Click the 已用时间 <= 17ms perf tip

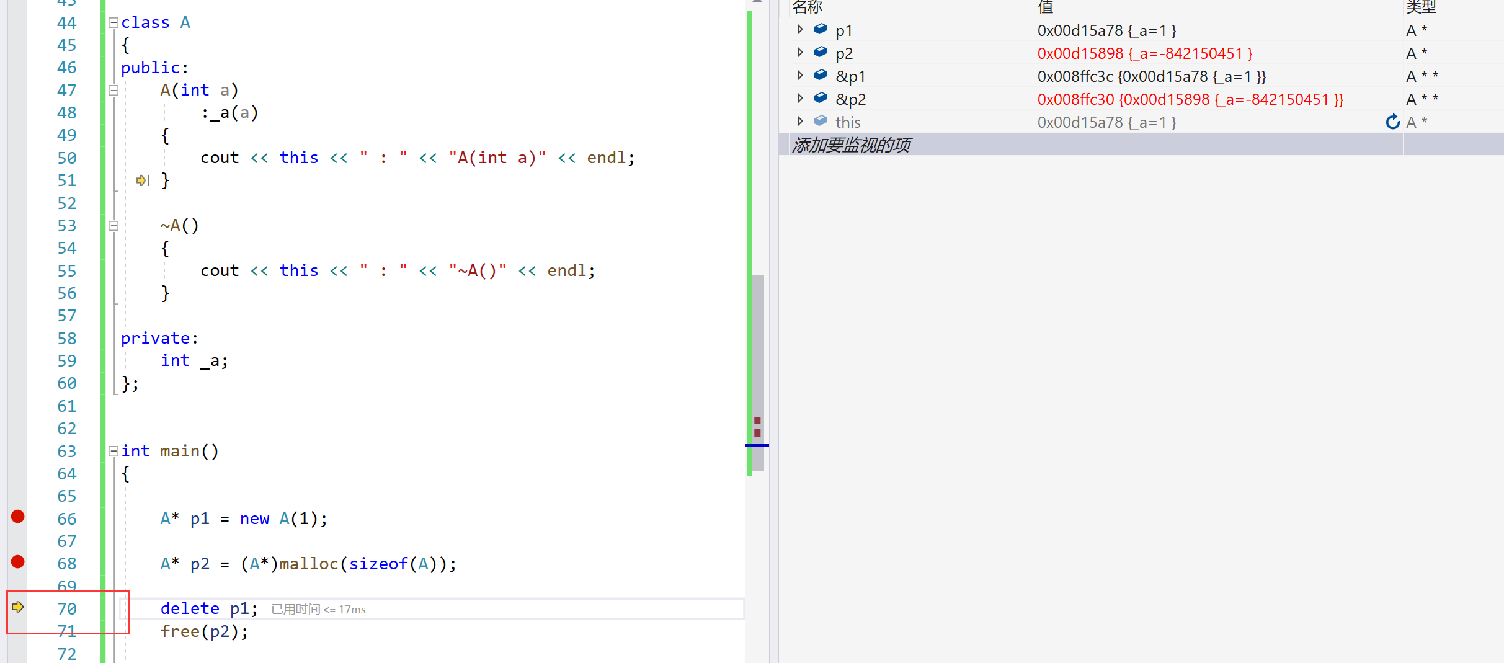(318, 610)
